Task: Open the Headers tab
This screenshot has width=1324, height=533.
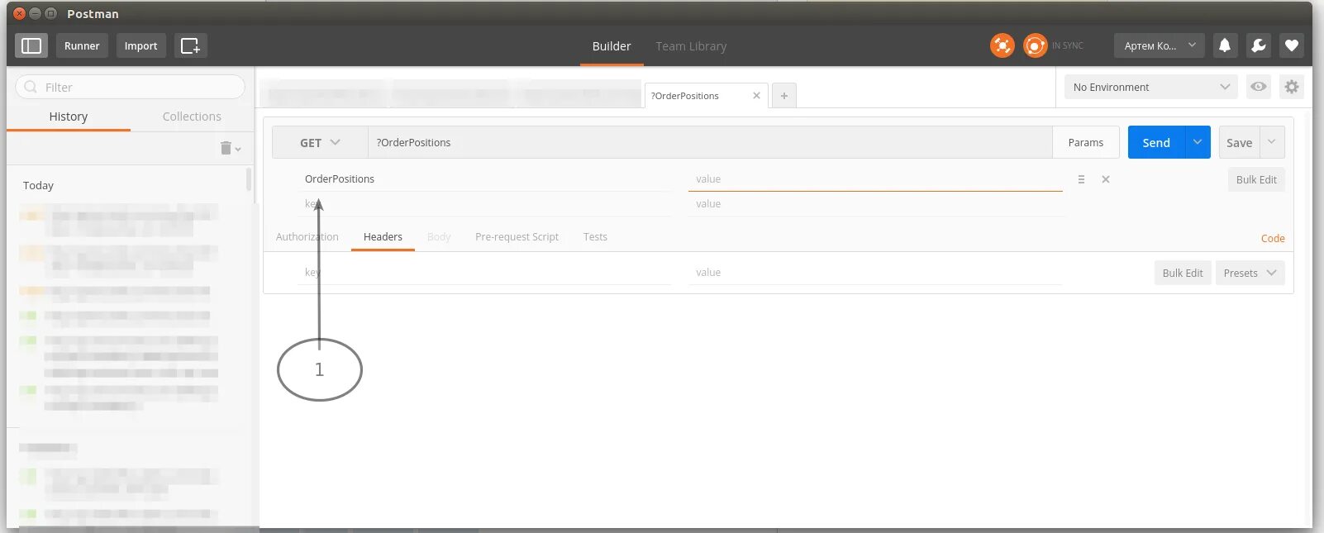Action: point(383,236)
